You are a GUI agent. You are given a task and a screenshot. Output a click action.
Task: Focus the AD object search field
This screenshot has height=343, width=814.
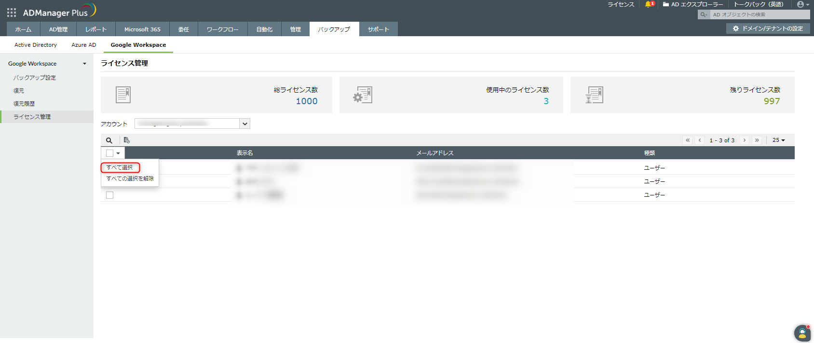coord(760,15)
